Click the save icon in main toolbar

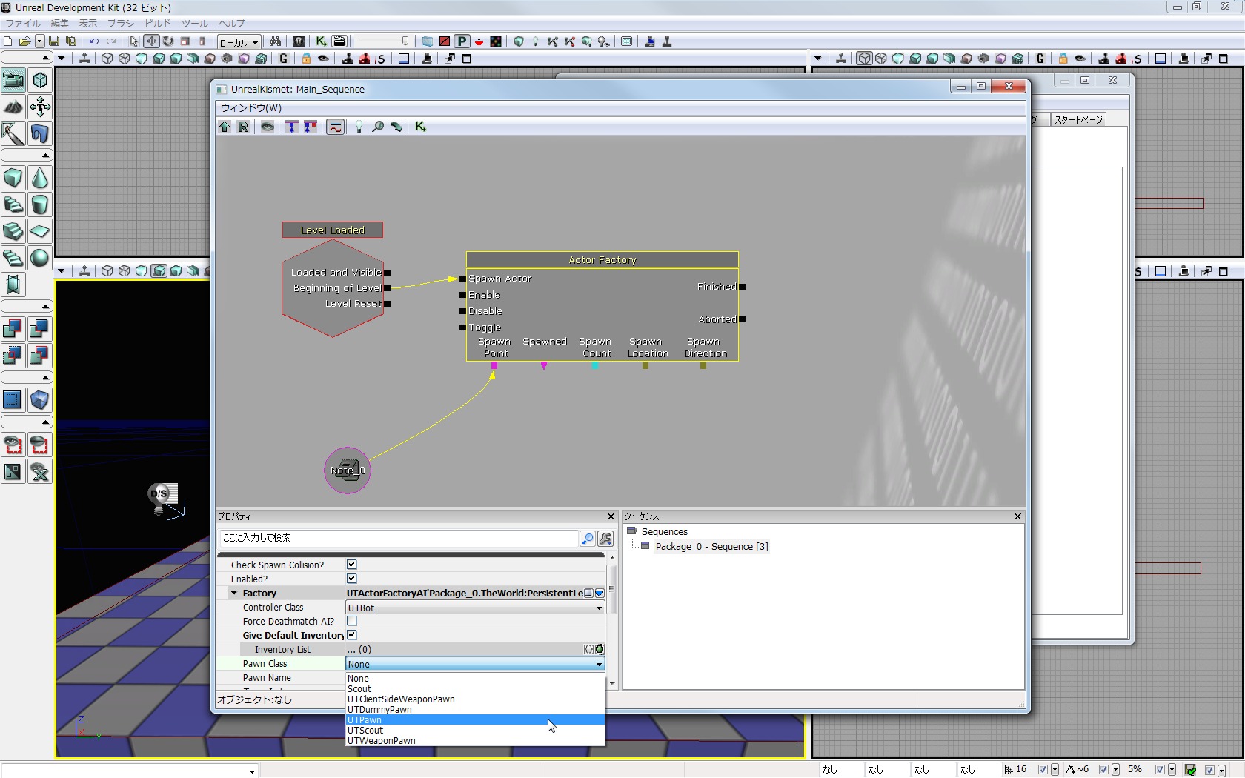click(54, 41)
